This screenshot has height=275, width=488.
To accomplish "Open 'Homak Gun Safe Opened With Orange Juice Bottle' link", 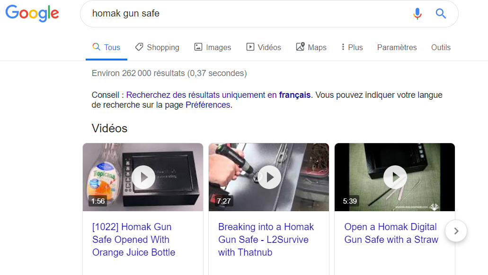I will [133, 240].
